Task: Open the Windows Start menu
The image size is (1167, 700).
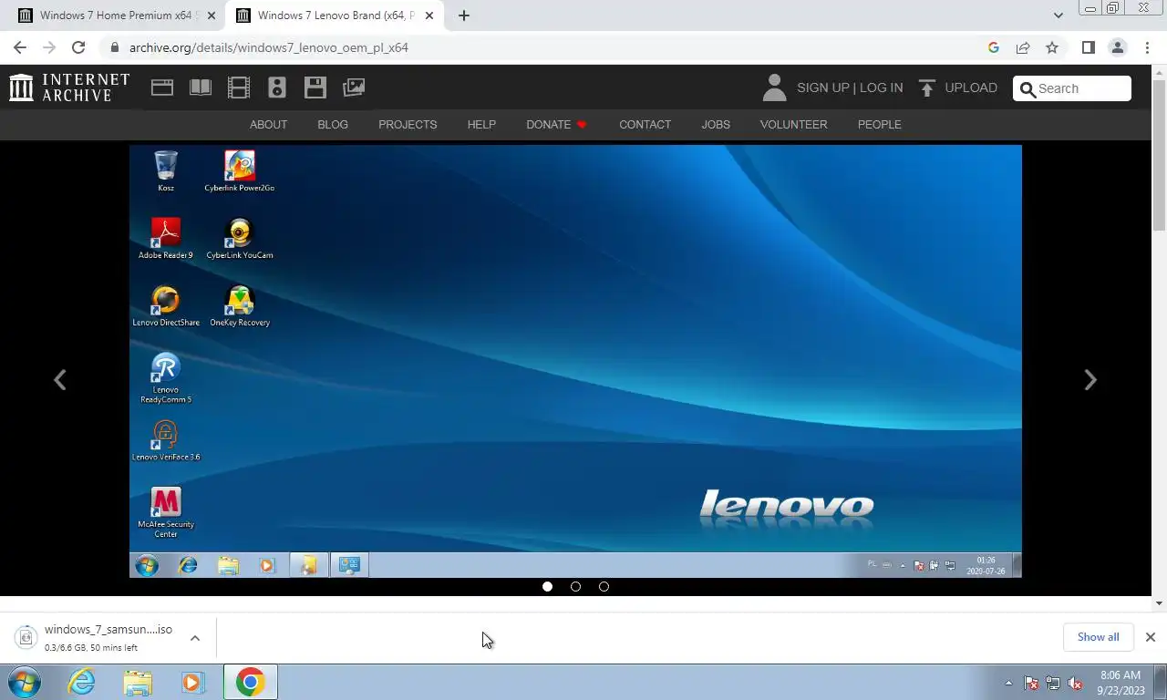Action: click(25, 682)
